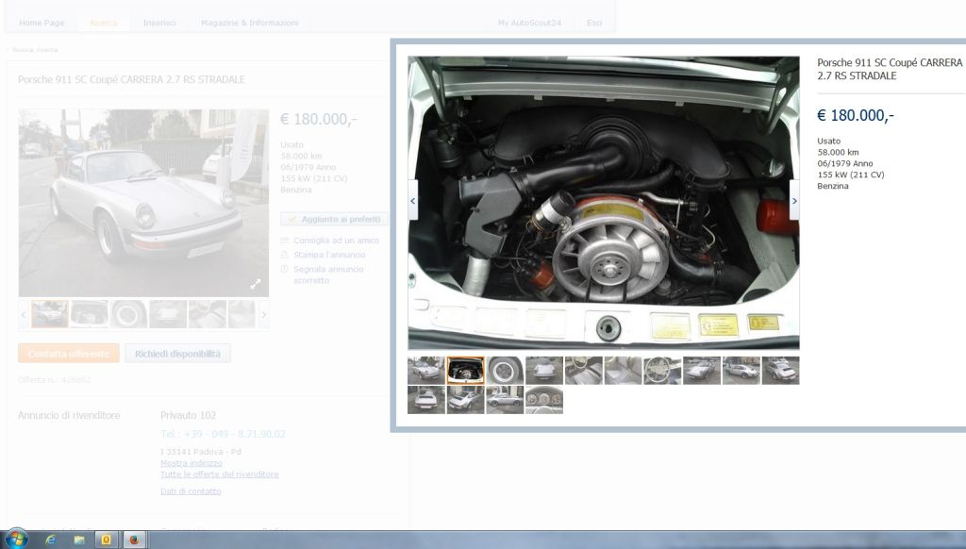966x549 pixels.
Task: Select the dashboard gauges thumbnail in overlay
Action: click(x=544, y=400)
